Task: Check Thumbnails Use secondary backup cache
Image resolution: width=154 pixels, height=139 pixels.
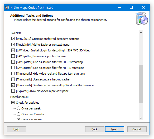Action: [13, 79]
